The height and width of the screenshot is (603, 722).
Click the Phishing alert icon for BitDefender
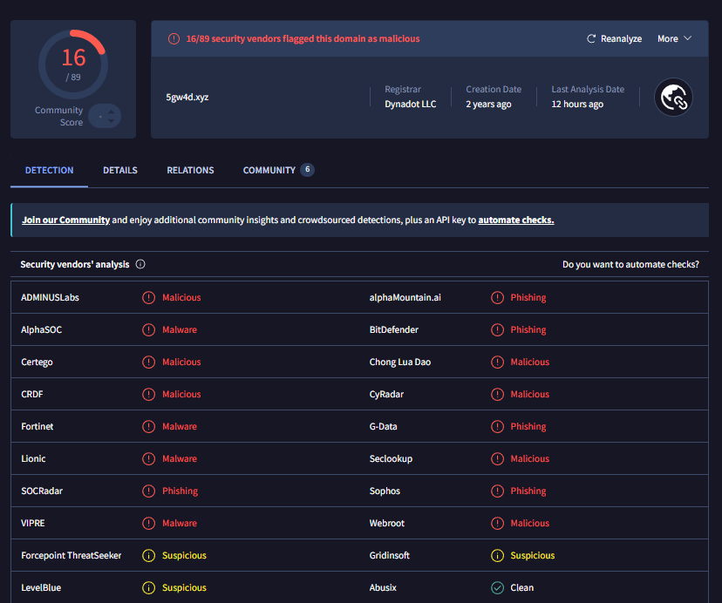(x=497, y=329)
